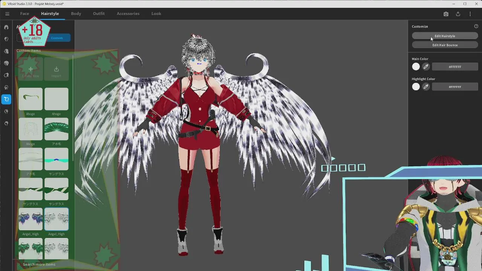Screen dimensions: 482x271
Task: Open the Search more items link
Action: tap(39, 264)
